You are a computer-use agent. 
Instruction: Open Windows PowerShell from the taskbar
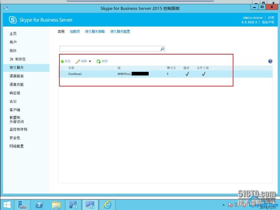[39, 205]
